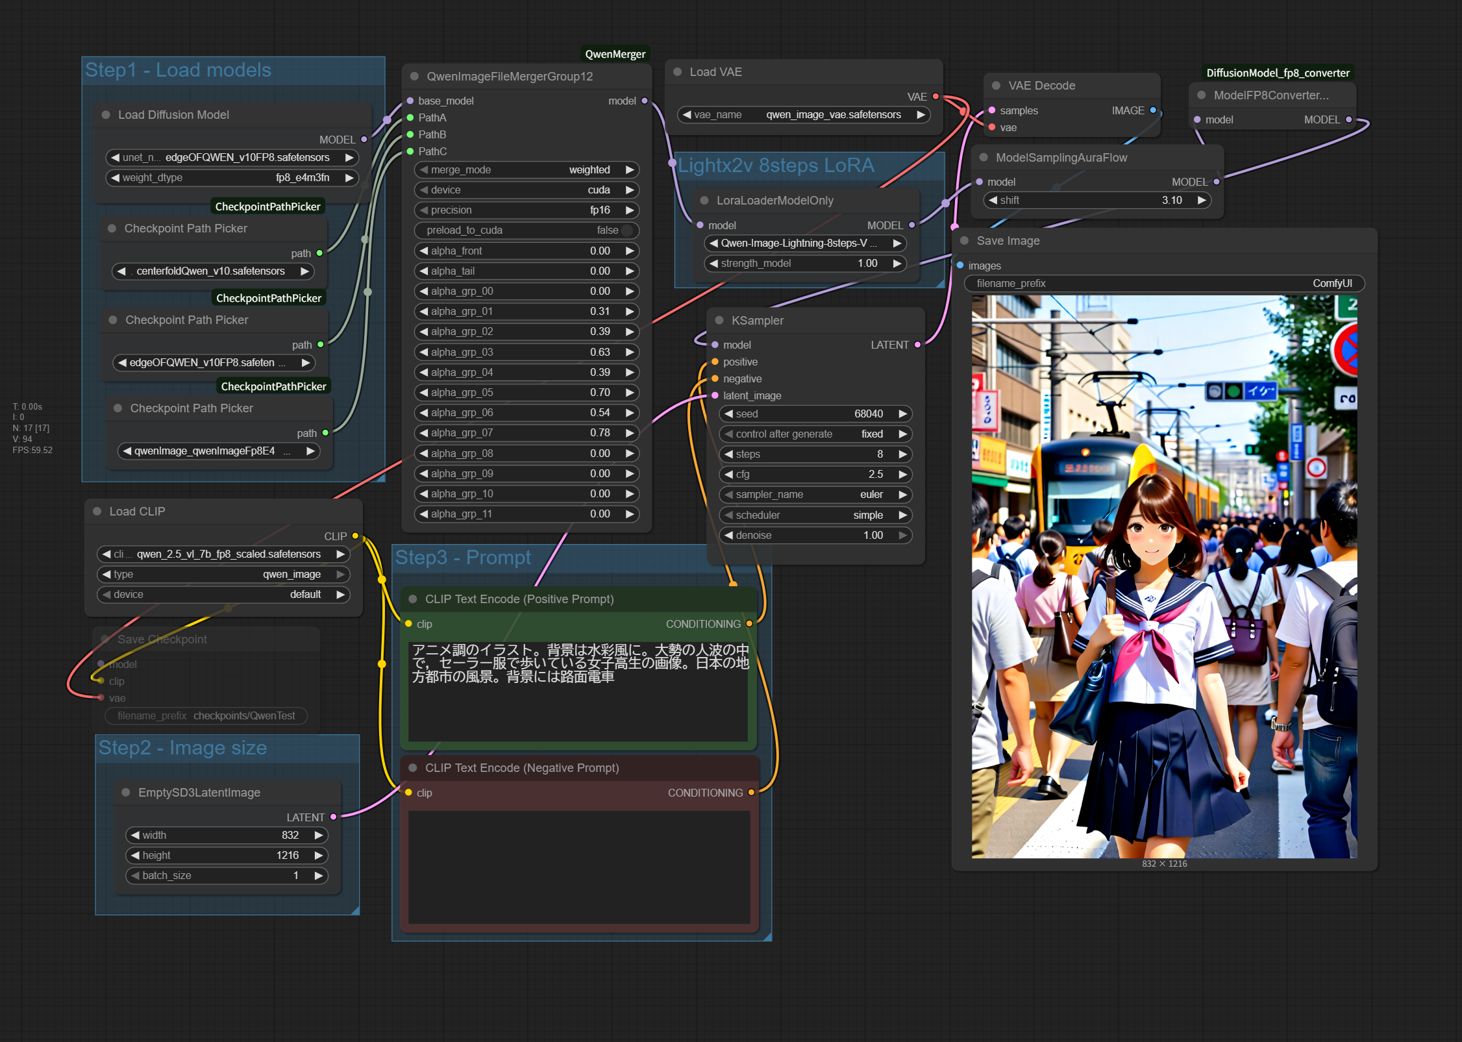1462x1042 pixels.
Task: Collapse the Load Diffusion Model node dot
Action: 105,115
